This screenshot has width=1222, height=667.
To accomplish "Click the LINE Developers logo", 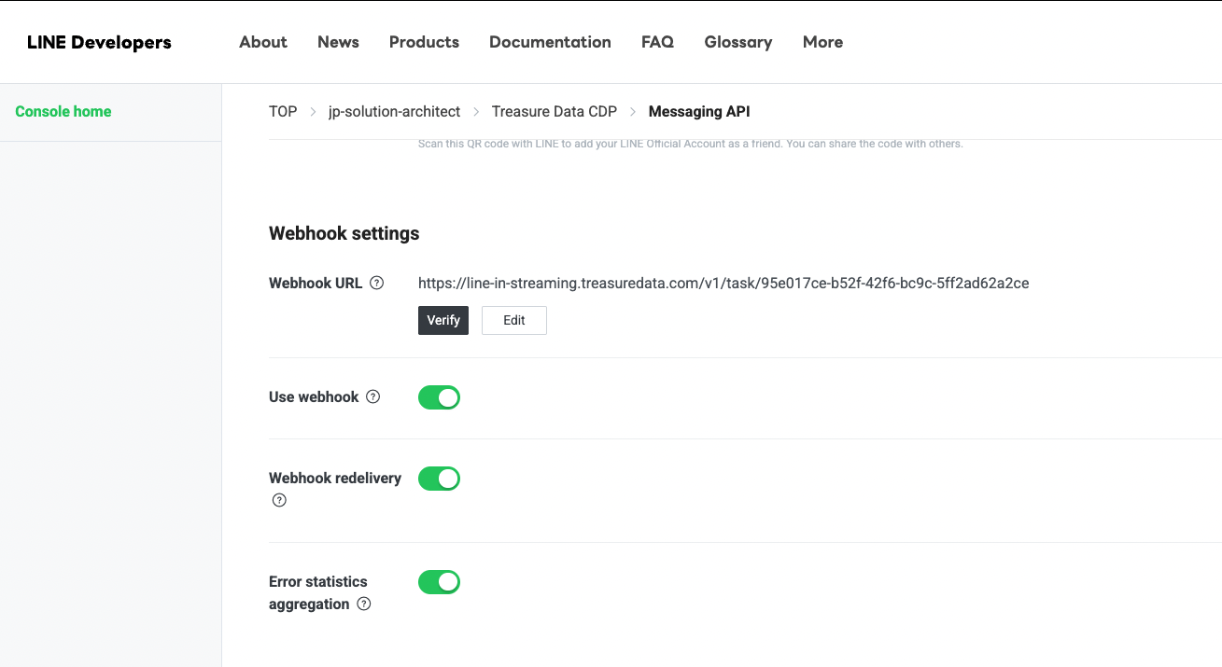I will tap(99, 42).
